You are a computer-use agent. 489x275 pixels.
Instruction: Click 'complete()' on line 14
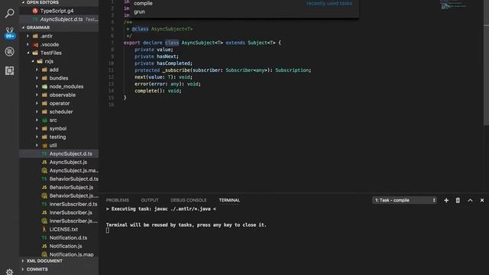(x=148, y=91)
